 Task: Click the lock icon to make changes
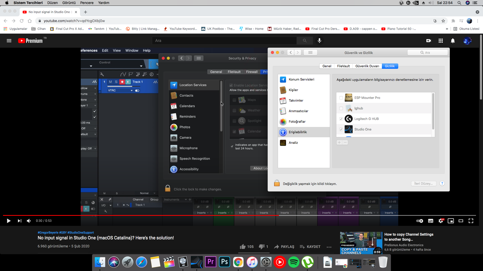coord(277,183)
